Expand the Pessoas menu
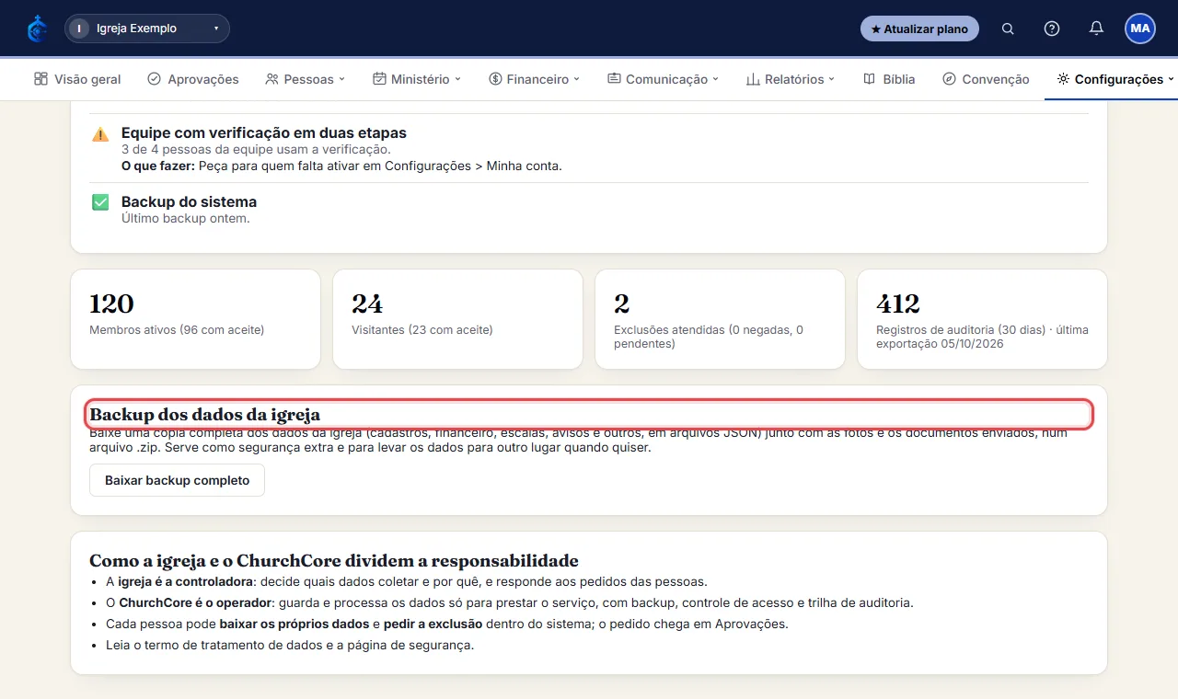 click(306, 79)
